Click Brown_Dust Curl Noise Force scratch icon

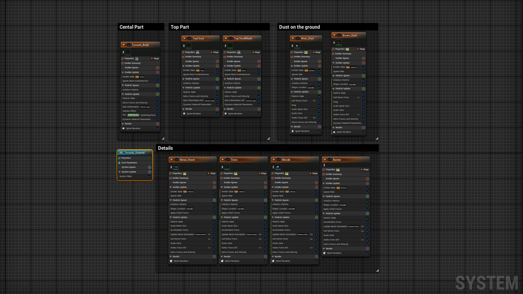click(358, 97)
